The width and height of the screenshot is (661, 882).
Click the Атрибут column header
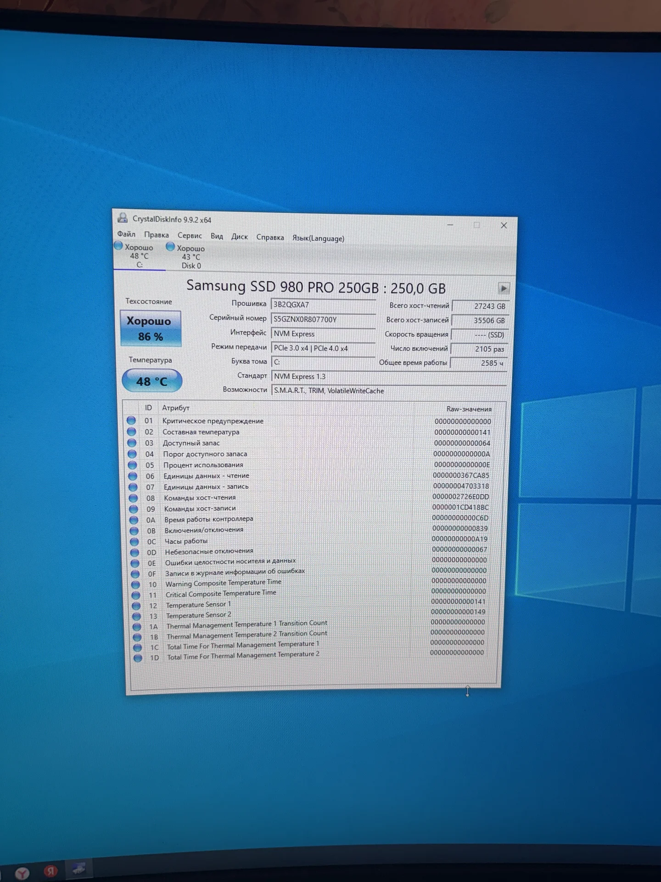point(175,407)
